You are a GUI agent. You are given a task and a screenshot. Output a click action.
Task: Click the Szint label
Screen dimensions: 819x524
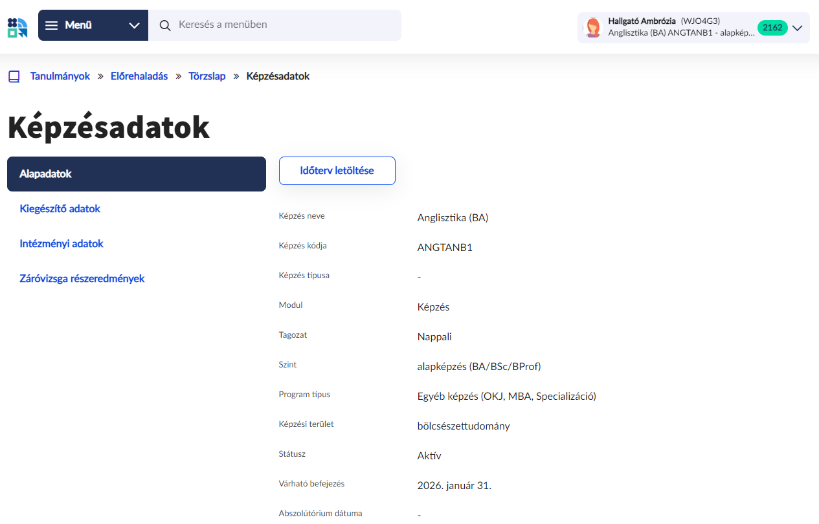tap(287, 365)
